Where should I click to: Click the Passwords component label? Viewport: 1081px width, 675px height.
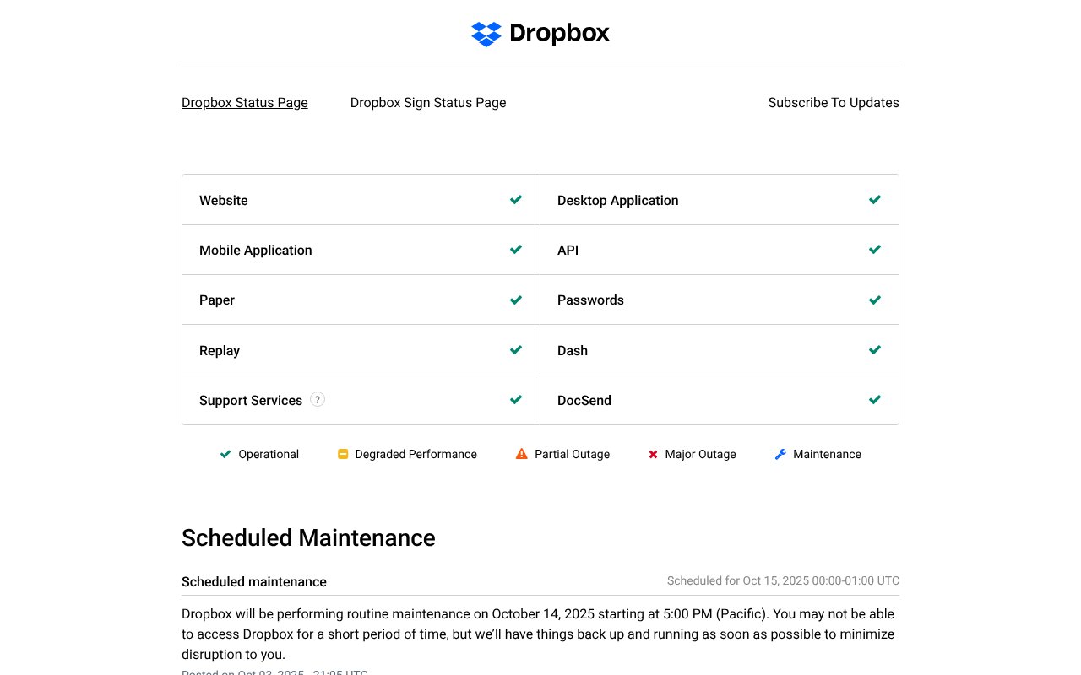(x=590, y=300)
